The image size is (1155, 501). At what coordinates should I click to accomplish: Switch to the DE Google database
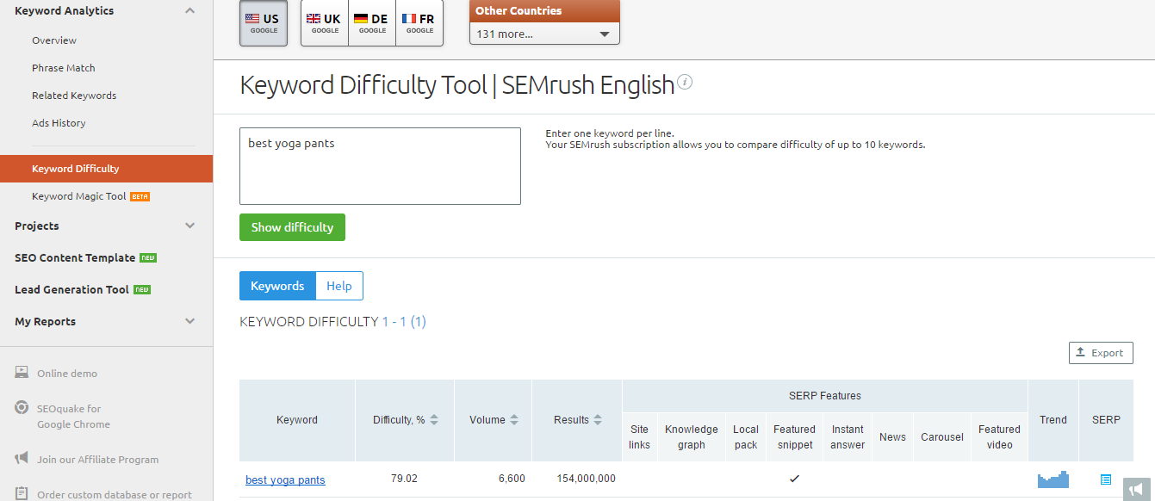click(372, 23)
